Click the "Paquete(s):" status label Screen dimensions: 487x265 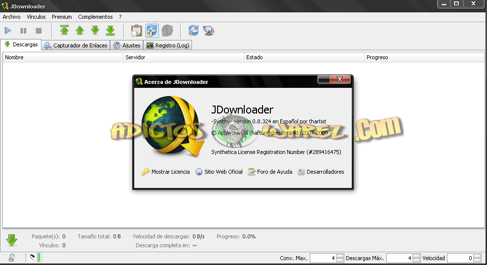[45, 236]
